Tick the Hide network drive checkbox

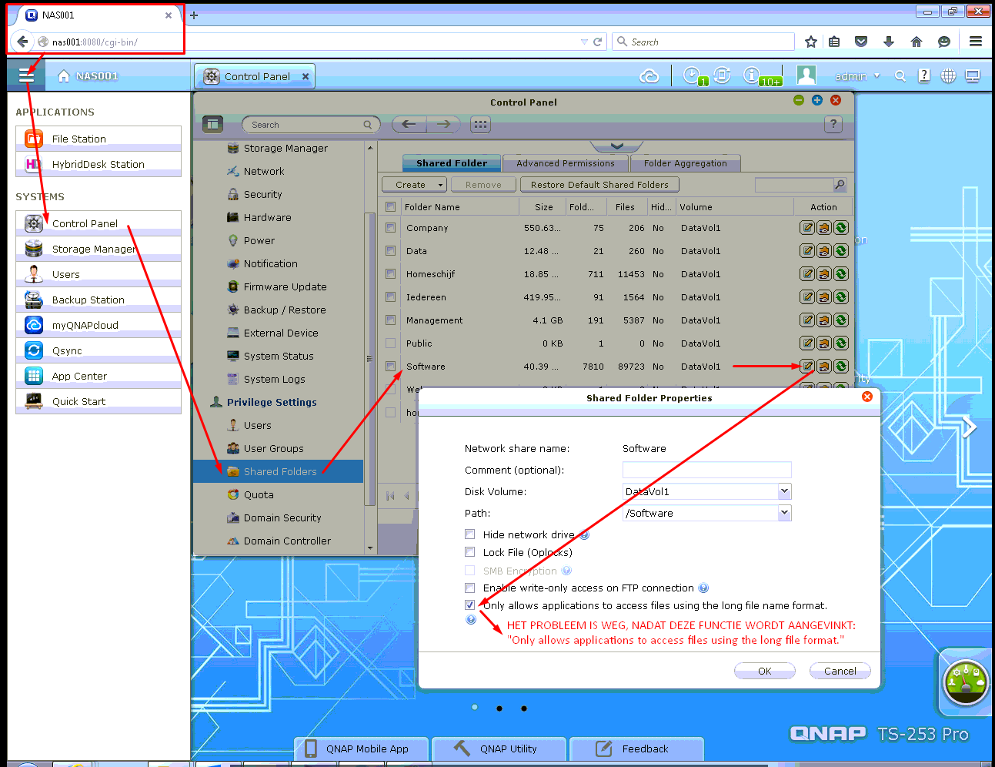(x=470, y=534)
